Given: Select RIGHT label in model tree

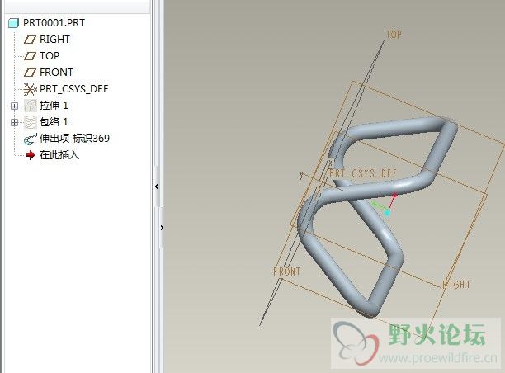Looking at the screenshot, I should (54, 40).
